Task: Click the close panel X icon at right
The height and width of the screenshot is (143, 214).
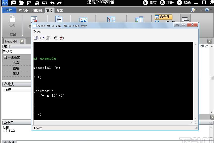Action: [206, 46]
